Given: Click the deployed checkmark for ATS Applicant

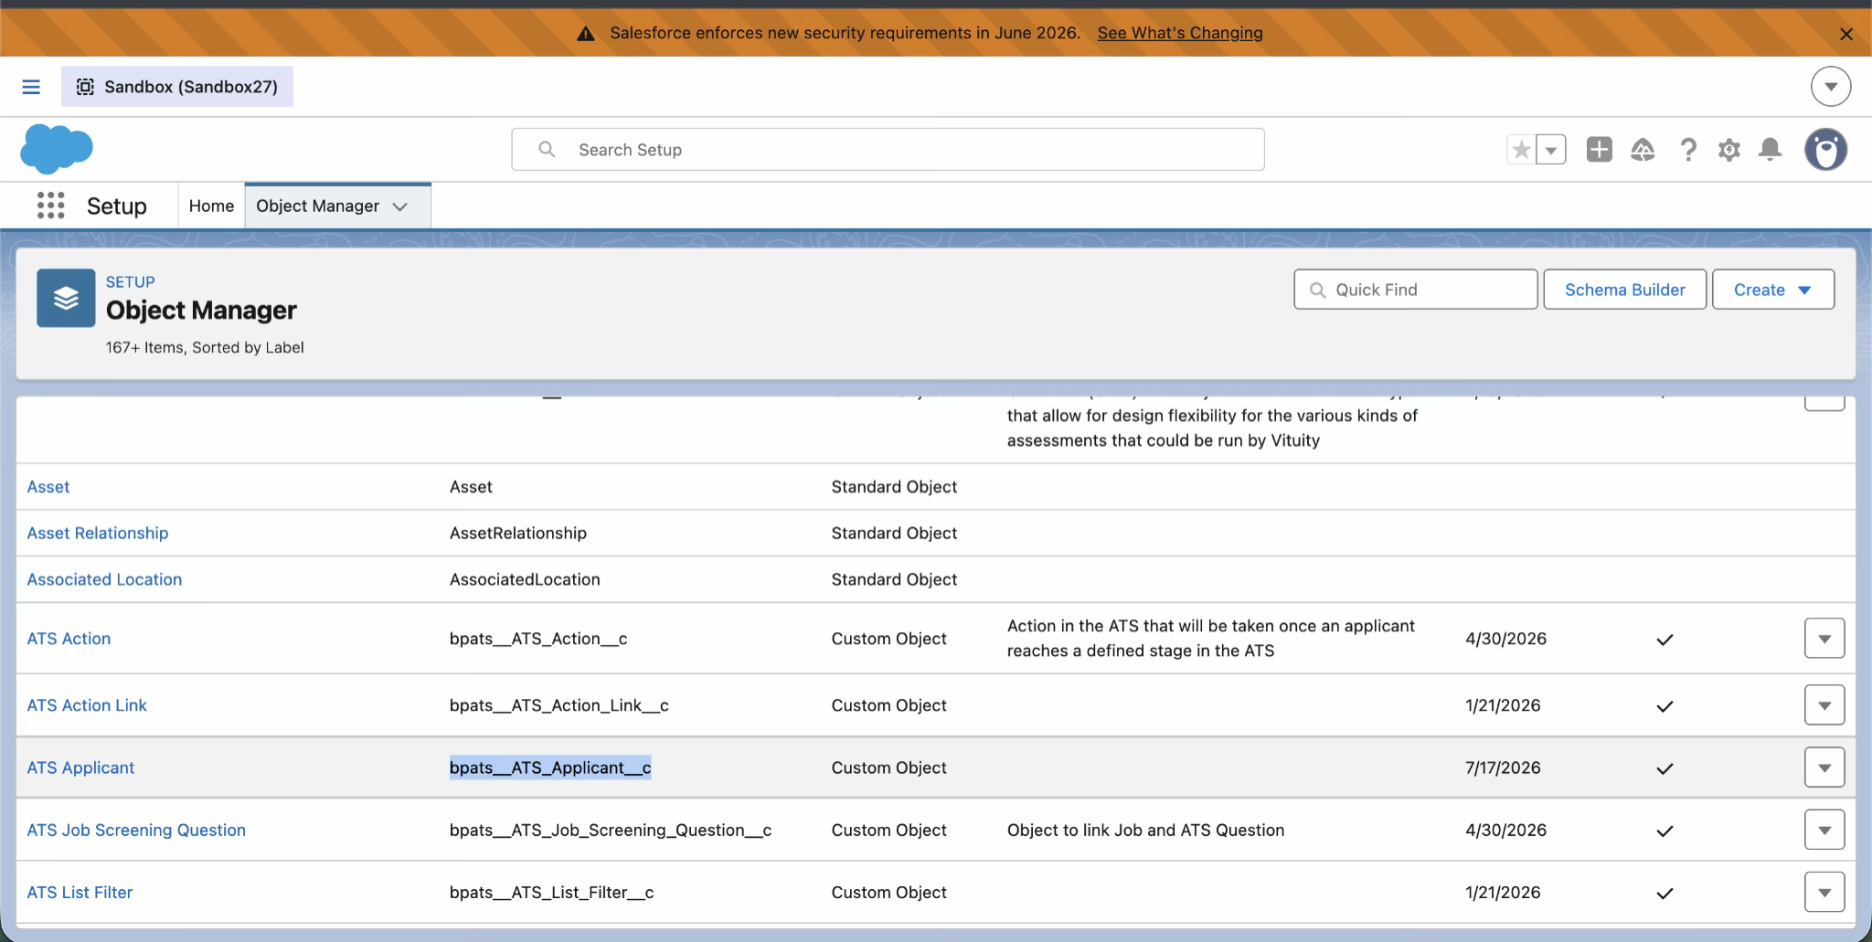Looking at the screenshot, I should point(1665,768).
